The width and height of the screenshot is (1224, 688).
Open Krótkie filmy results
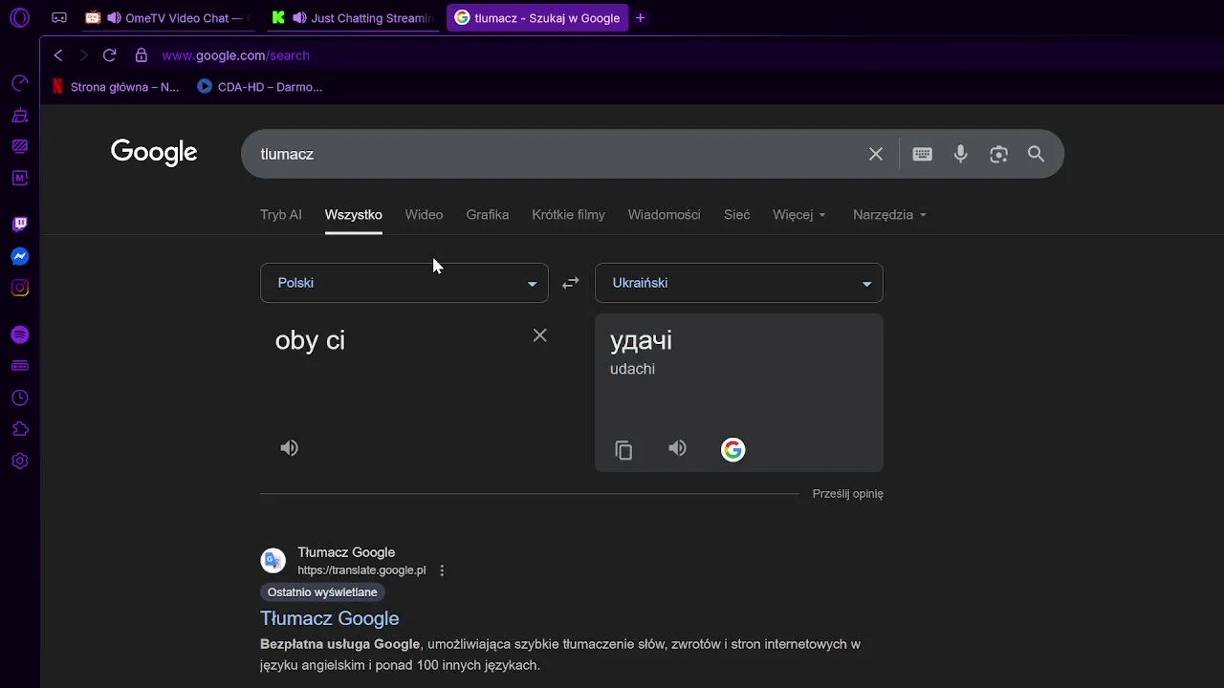(x=569, y=215)
